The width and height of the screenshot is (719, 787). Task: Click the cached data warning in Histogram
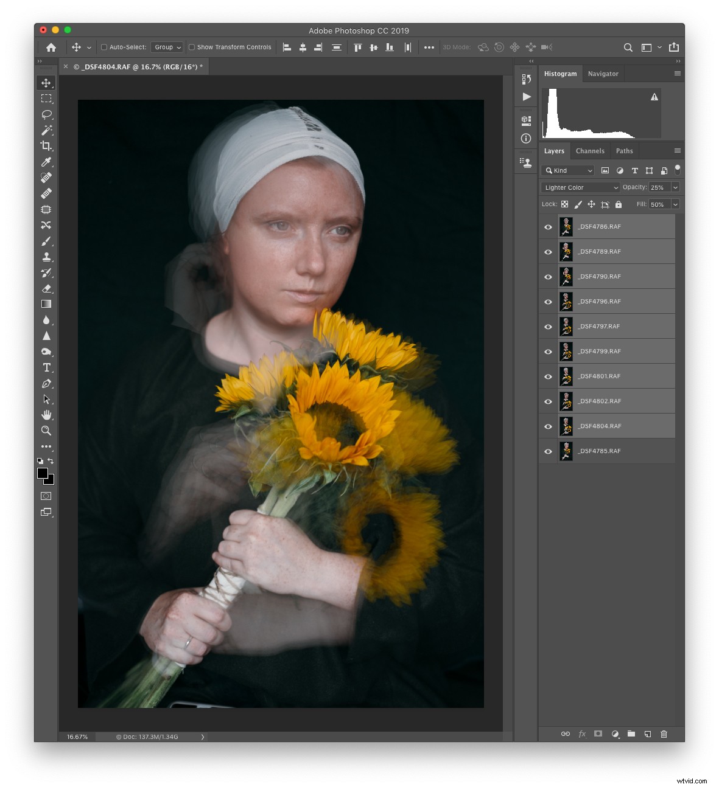(x=653, y=96)
